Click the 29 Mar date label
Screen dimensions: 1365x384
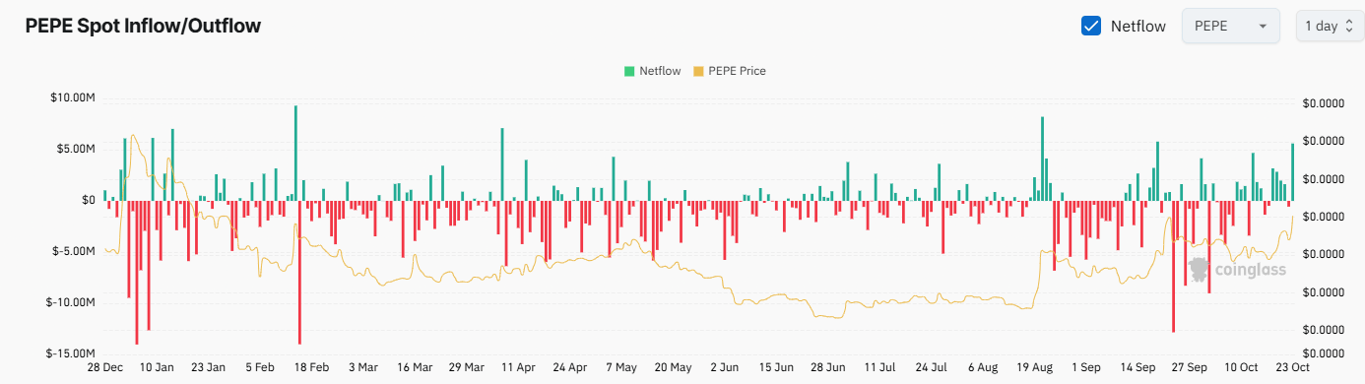click(467, 367)
